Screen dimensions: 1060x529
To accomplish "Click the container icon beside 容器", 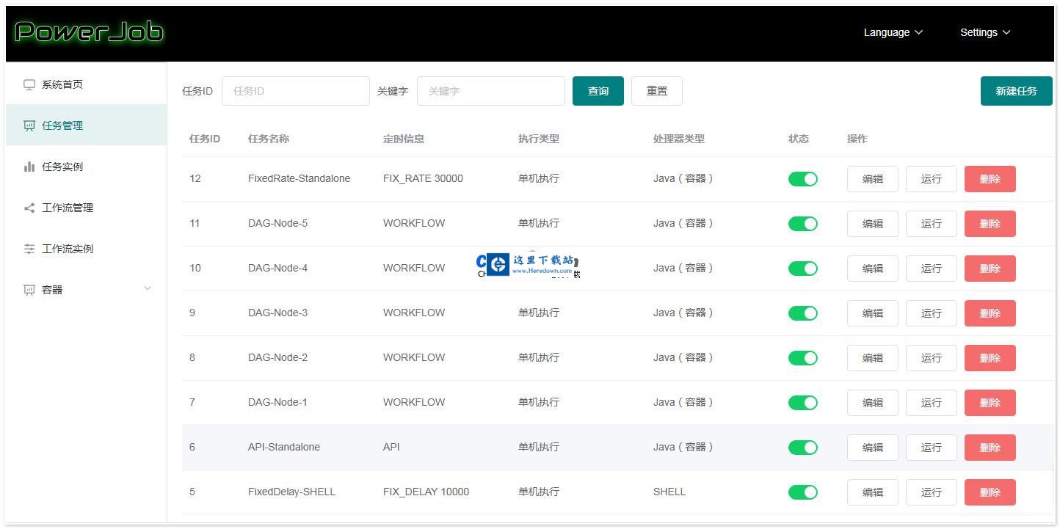I will (29, 289).
